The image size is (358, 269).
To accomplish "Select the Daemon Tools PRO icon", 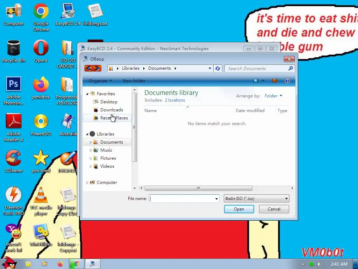I will click(14, 201).
